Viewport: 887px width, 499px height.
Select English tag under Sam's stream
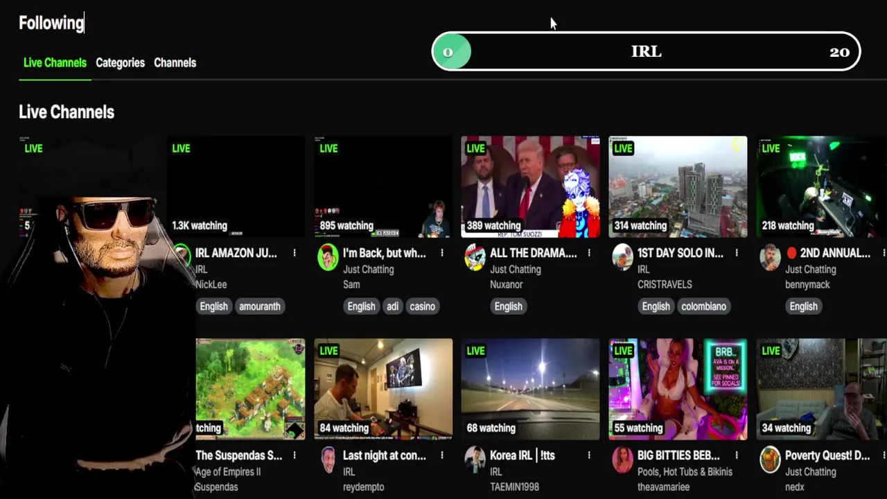[361, 306]
